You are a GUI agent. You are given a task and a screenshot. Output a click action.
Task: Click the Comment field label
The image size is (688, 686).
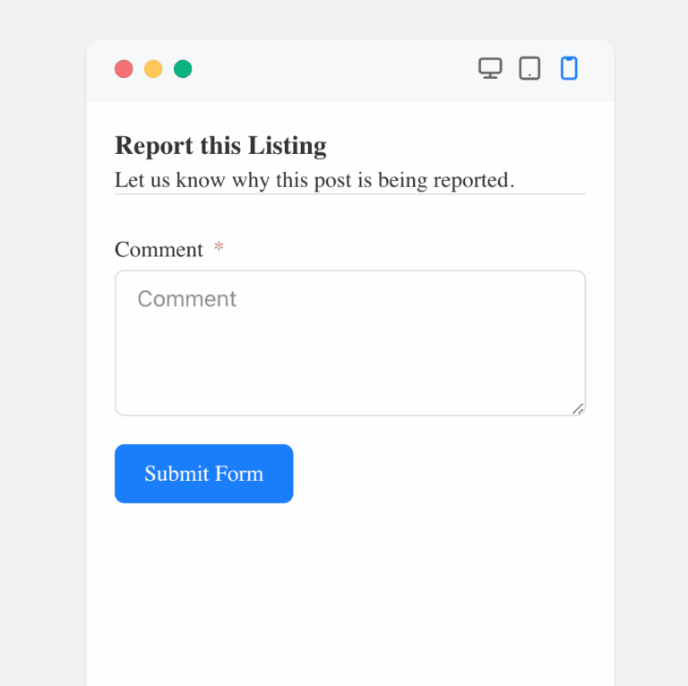click(x=159, y=250)
